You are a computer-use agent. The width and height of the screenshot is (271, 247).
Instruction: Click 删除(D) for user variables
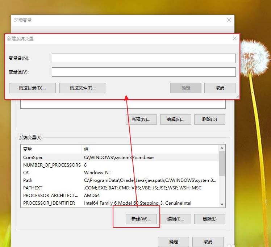point(210,120)
